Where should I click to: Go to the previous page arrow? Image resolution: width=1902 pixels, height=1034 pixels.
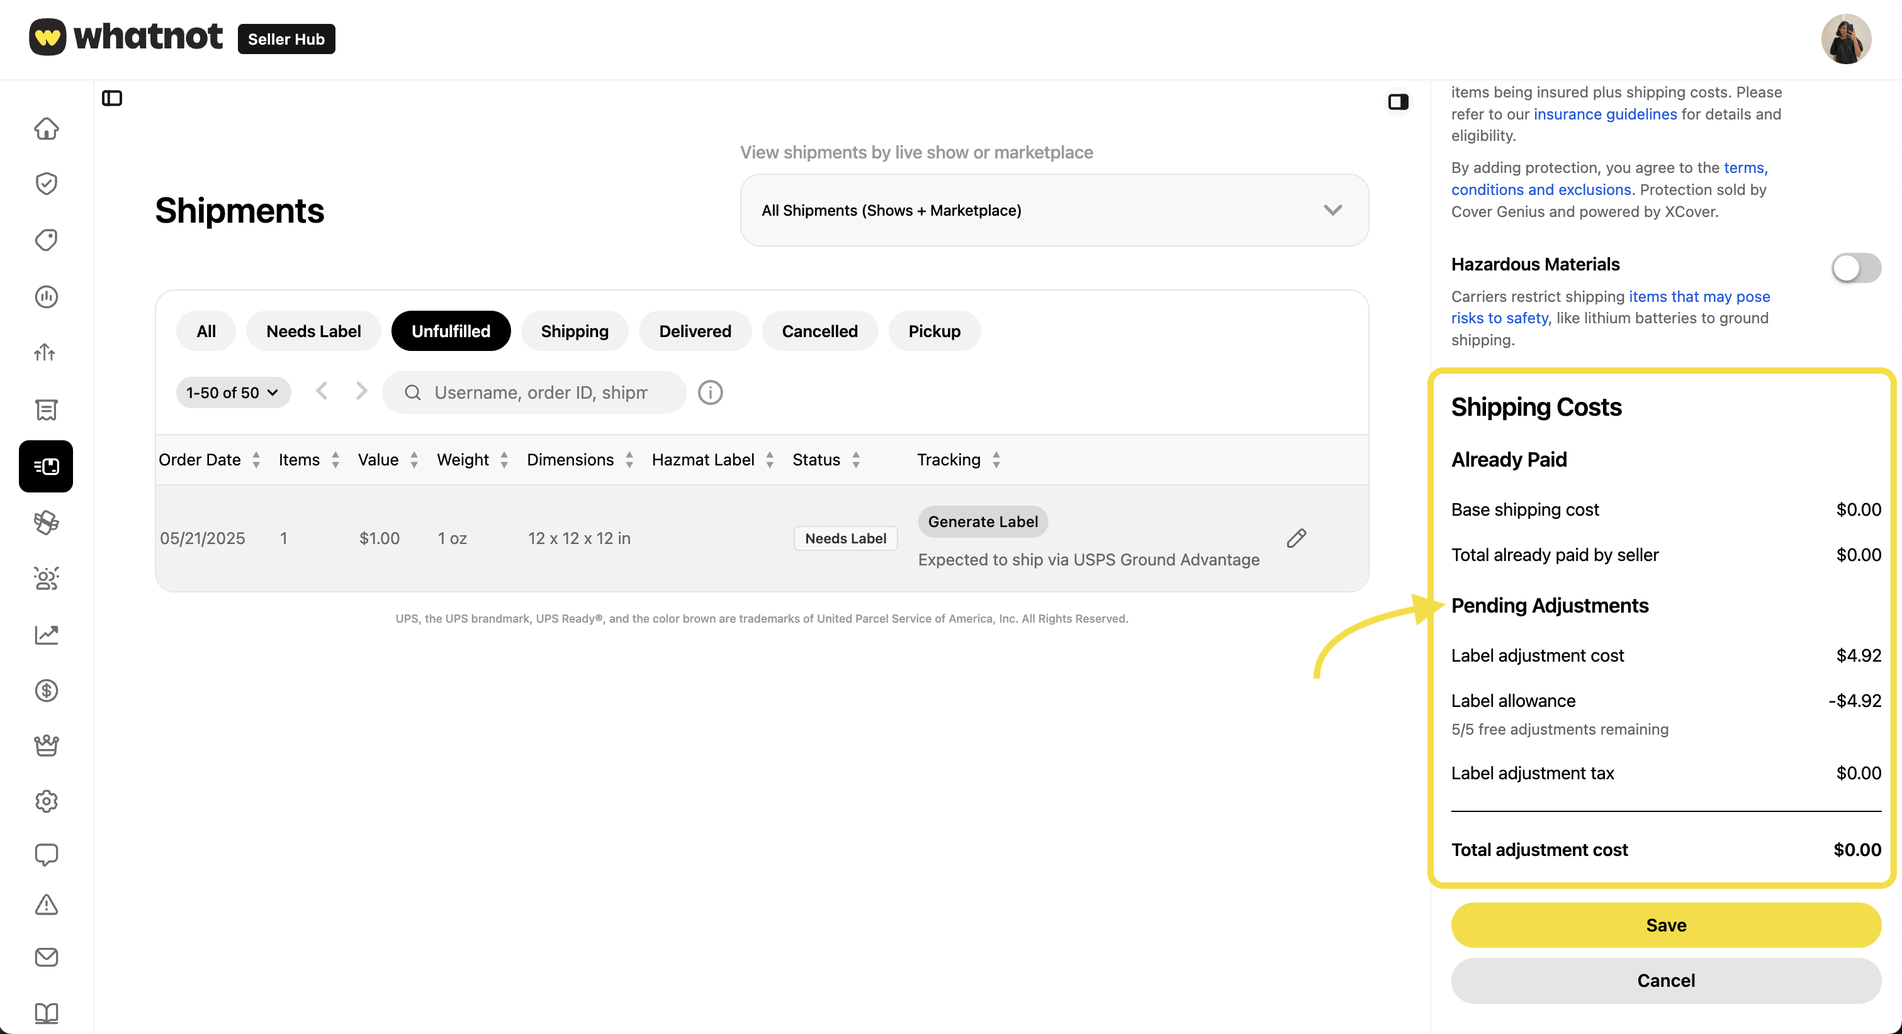(x=322, y=391)
